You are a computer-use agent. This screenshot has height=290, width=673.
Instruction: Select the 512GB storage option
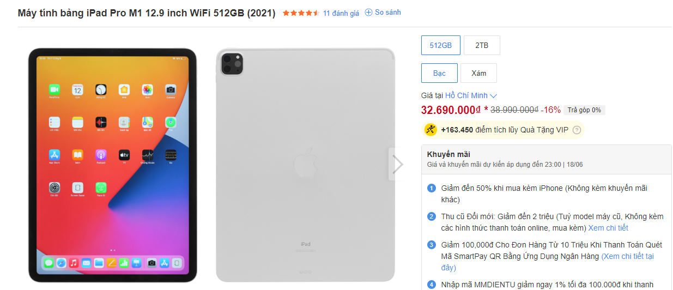pyautogui.click(x=441, y=45)
